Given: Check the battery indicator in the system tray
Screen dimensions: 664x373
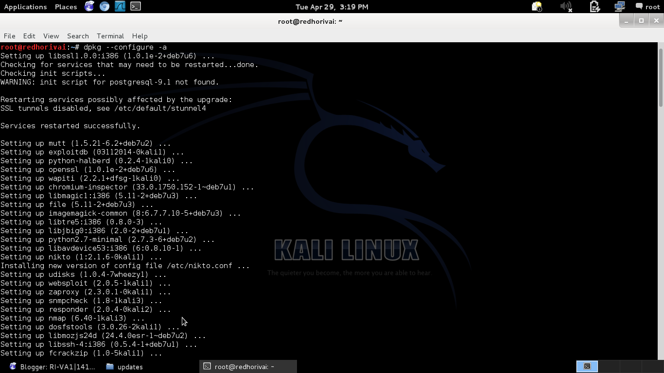Looking at the screenshot, I should 594,6.
